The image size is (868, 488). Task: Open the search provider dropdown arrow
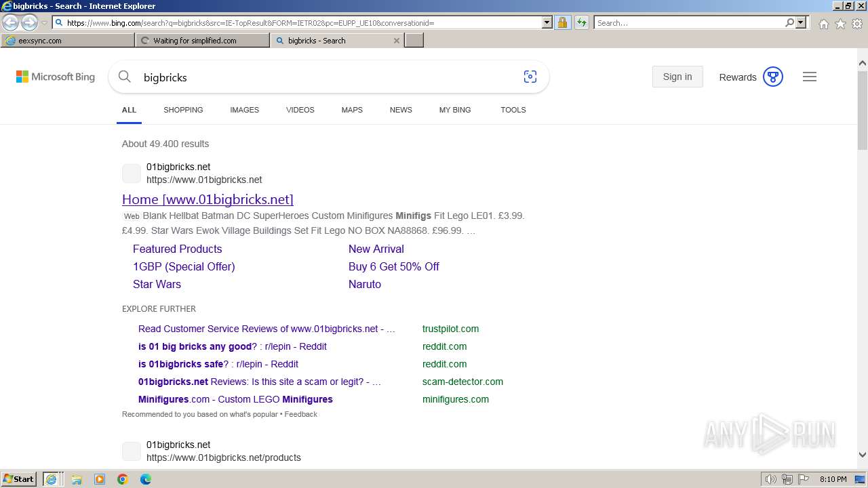click(801, 22)
